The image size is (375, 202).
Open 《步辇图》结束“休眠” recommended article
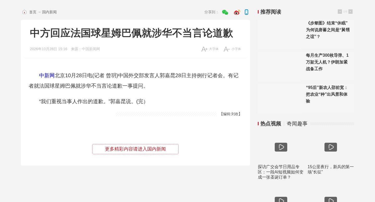pos(328,30)
